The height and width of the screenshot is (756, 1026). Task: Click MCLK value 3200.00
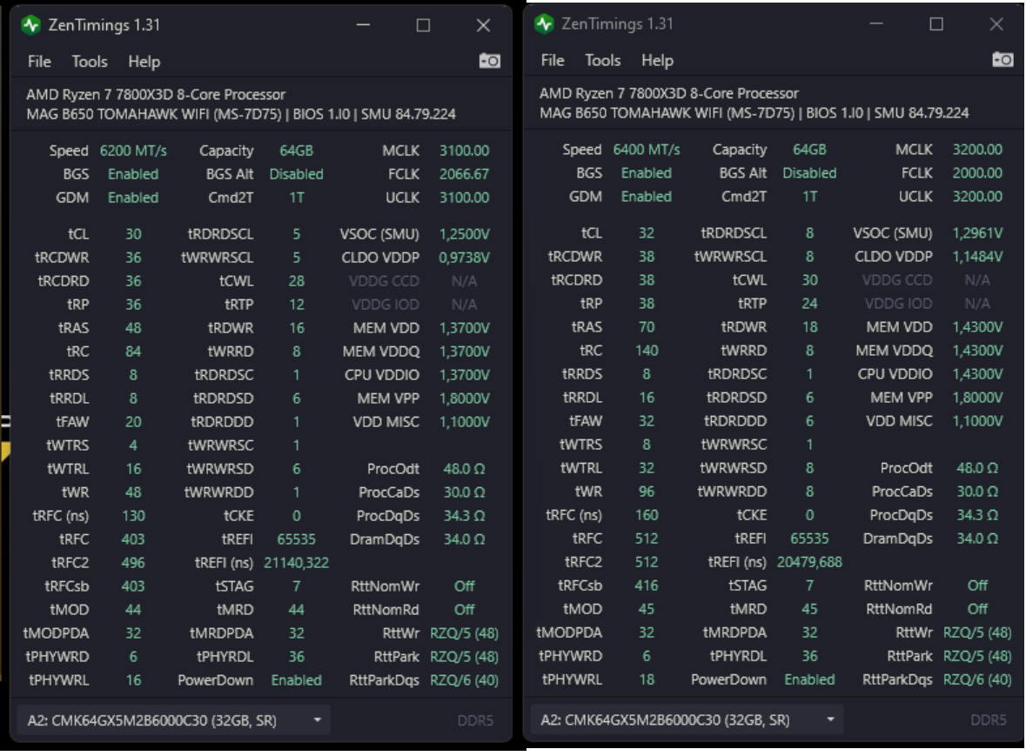click(x=977, y=149)
